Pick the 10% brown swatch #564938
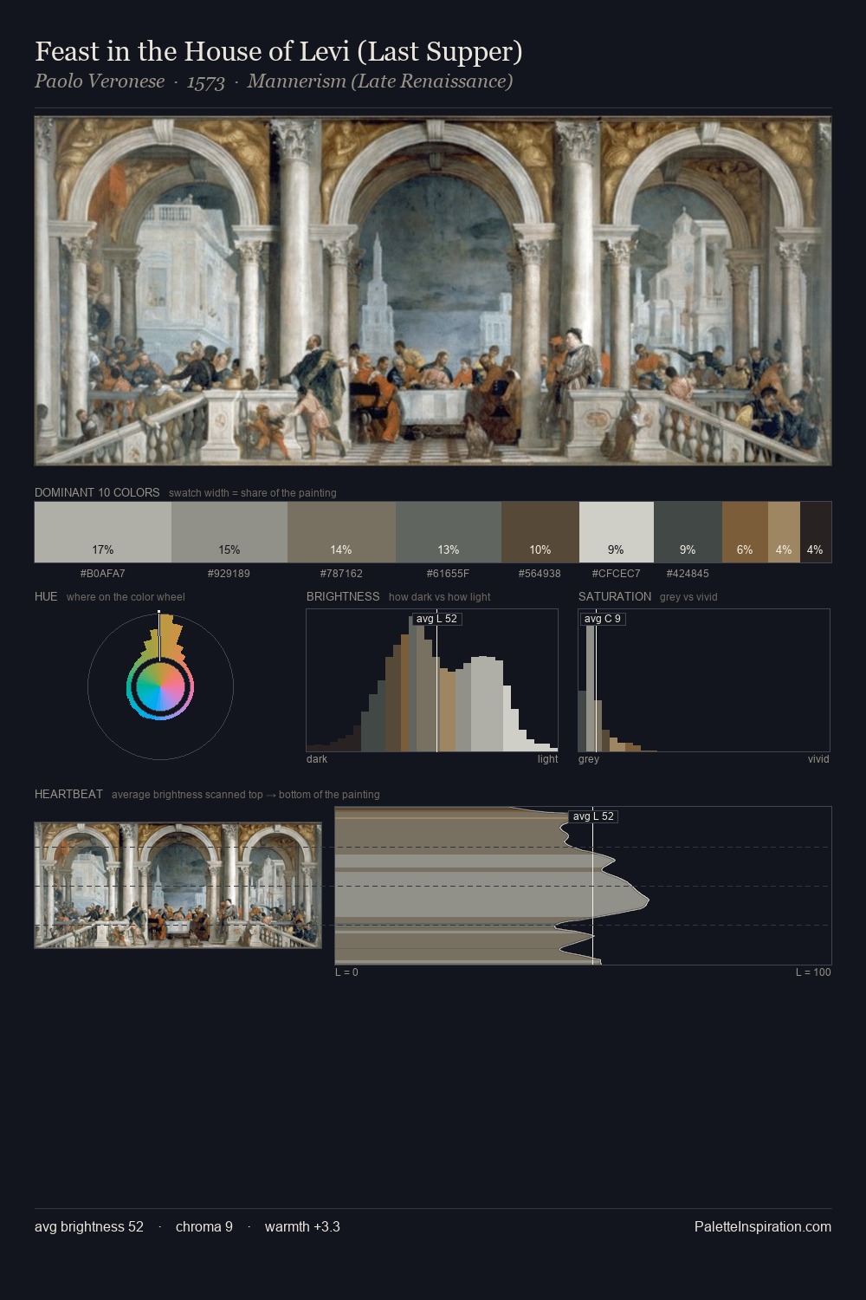This screenshot has height=1300, width=866. (540, 532)
